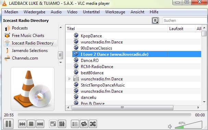Click the VLC cone title bar icon

4,3
